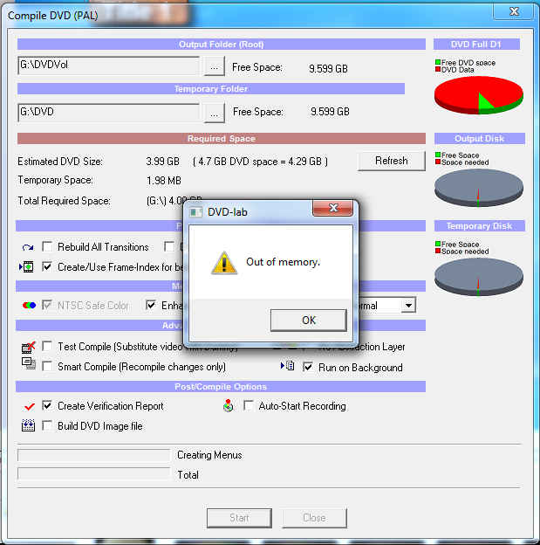Click the NTSC Safe Color RGB icon
The width and height of the screenshot is (540, 545).
29,306
